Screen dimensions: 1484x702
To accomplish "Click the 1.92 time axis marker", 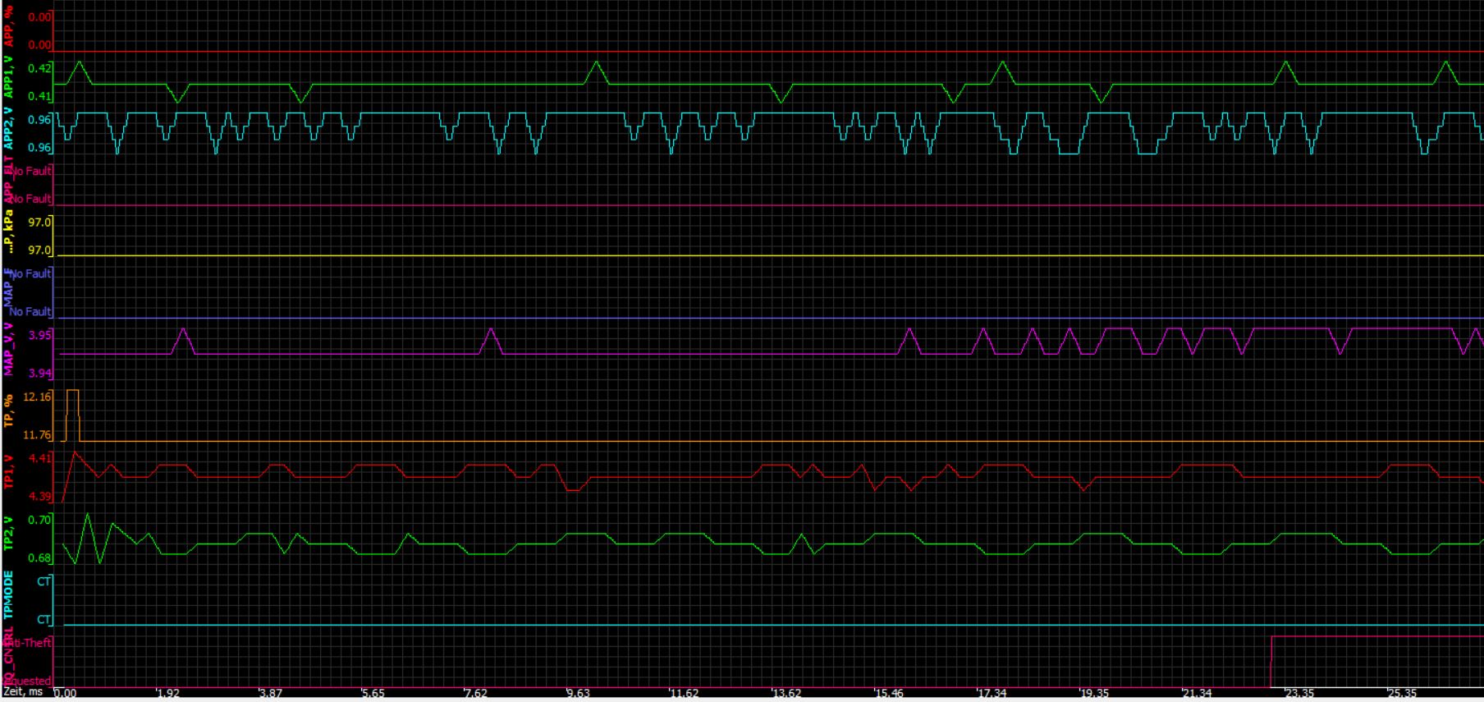I will [x=167, y=693].
